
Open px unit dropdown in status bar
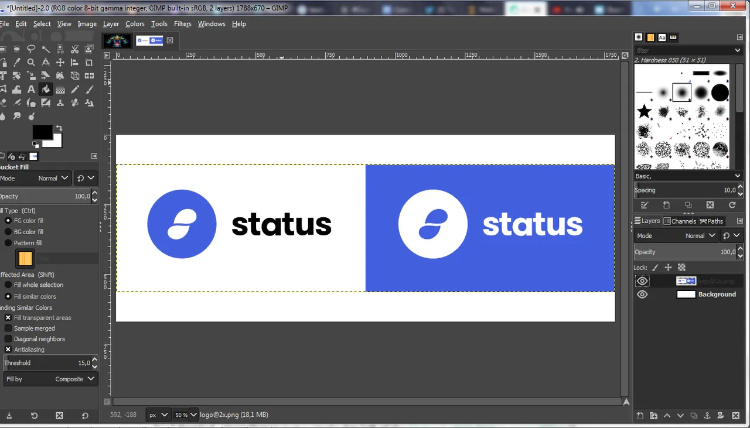click(x=158, y=415)
